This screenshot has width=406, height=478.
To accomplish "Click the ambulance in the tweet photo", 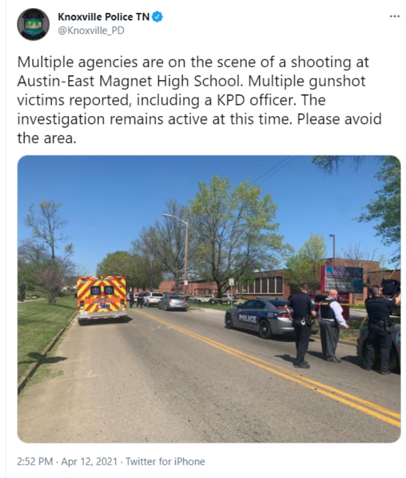I will 101,299.
